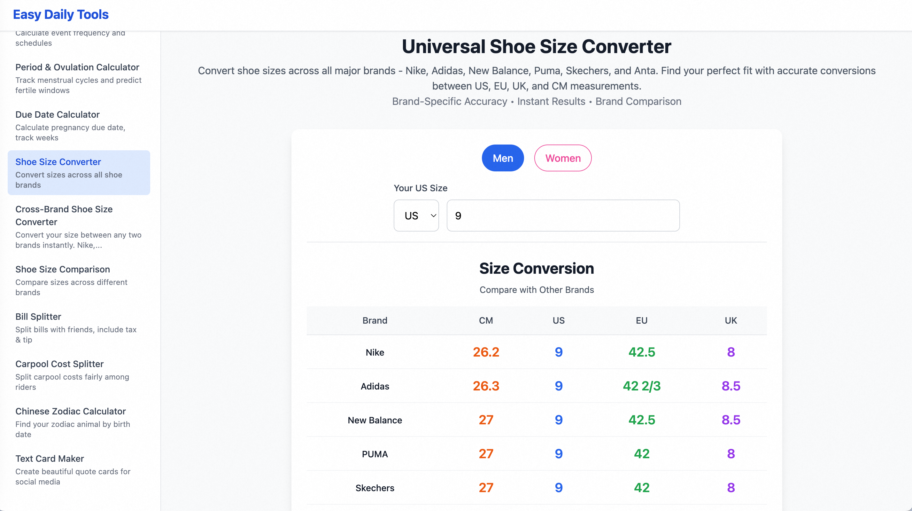The image size is (912, 511).
Task: Click Nike UK value 8
Action: coord(731,352)
